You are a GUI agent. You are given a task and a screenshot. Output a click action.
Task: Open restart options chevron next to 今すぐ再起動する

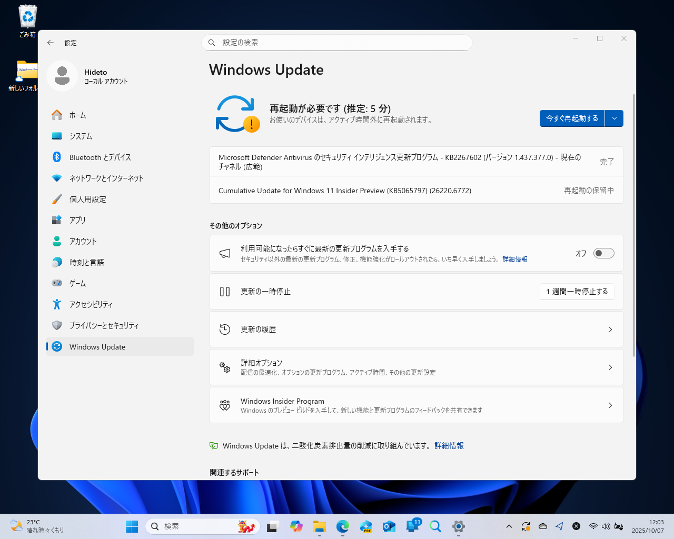(x=614, y=118)
